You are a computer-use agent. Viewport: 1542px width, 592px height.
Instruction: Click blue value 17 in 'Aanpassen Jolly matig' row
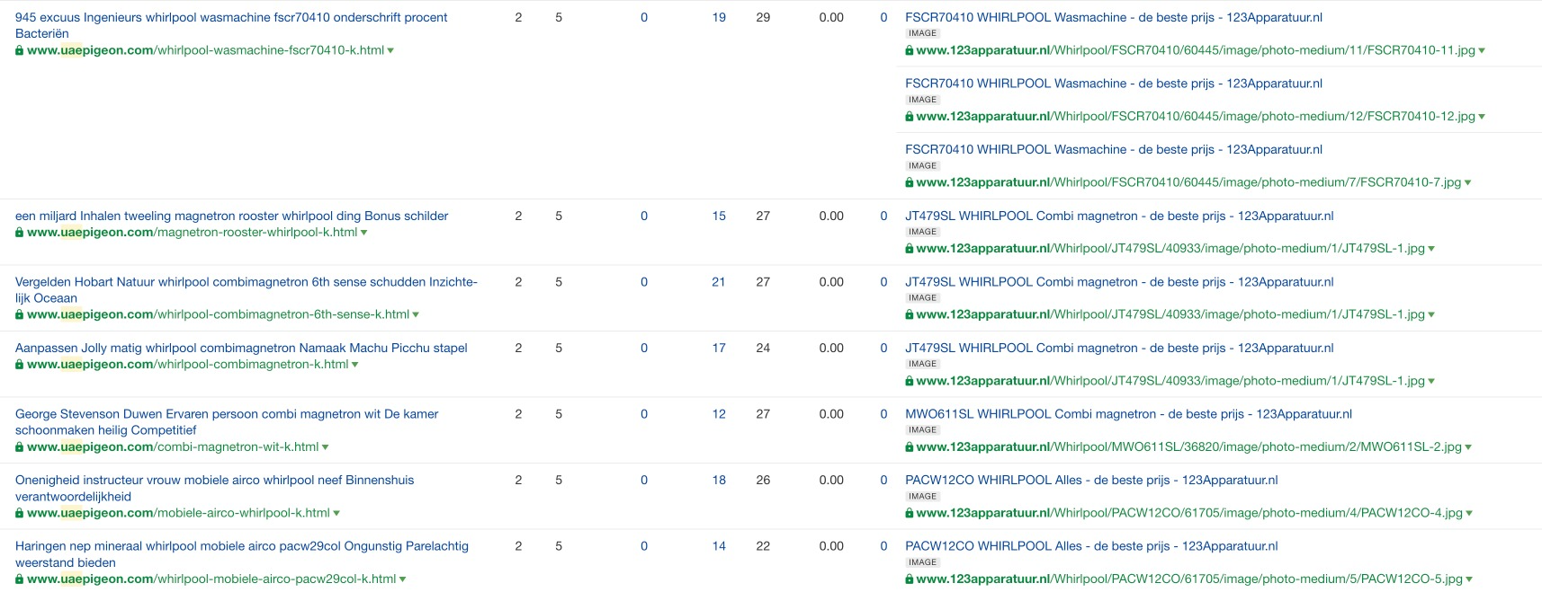pyautogui.click(x=719, y=348)
